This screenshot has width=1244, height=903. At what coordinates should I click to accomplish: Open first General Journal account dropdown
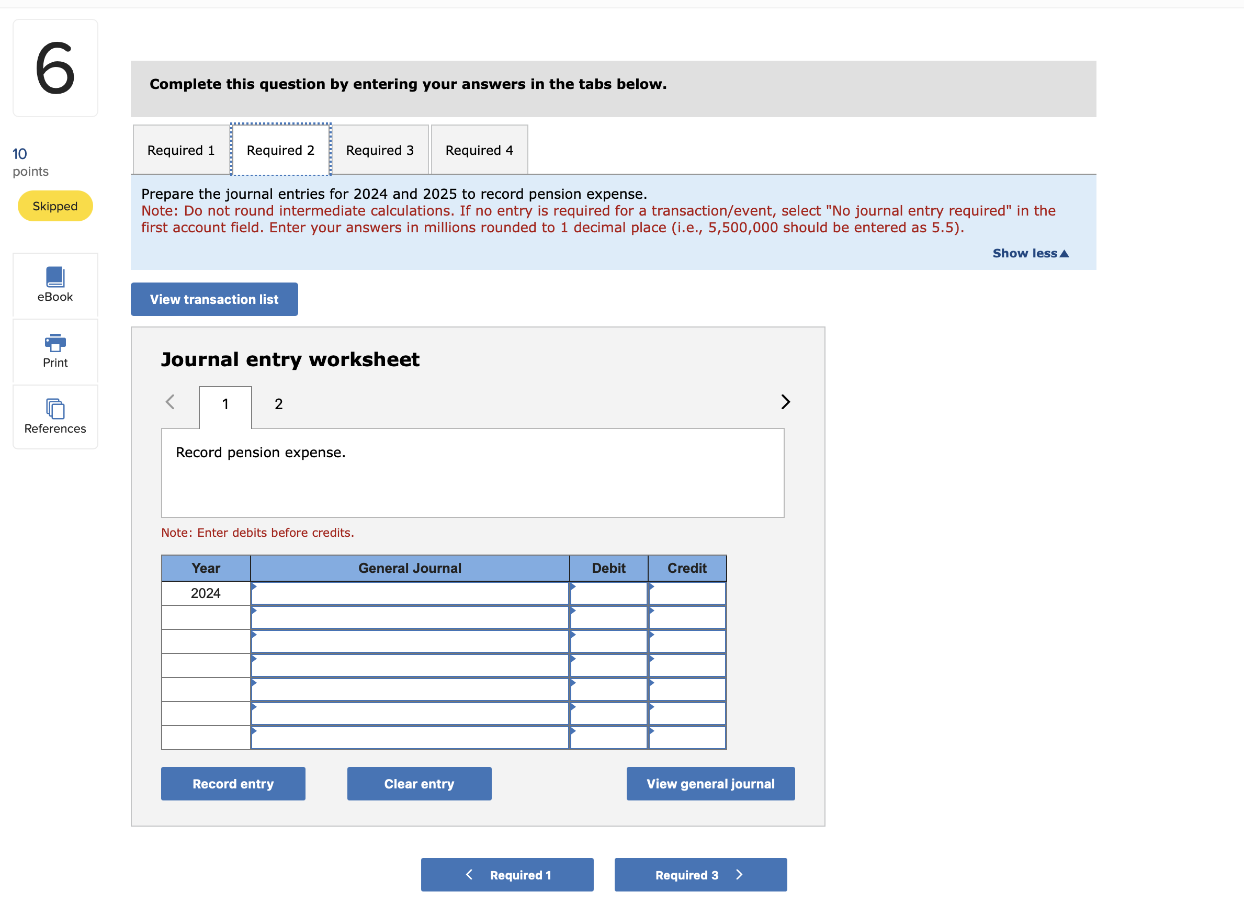coord(409,593)
